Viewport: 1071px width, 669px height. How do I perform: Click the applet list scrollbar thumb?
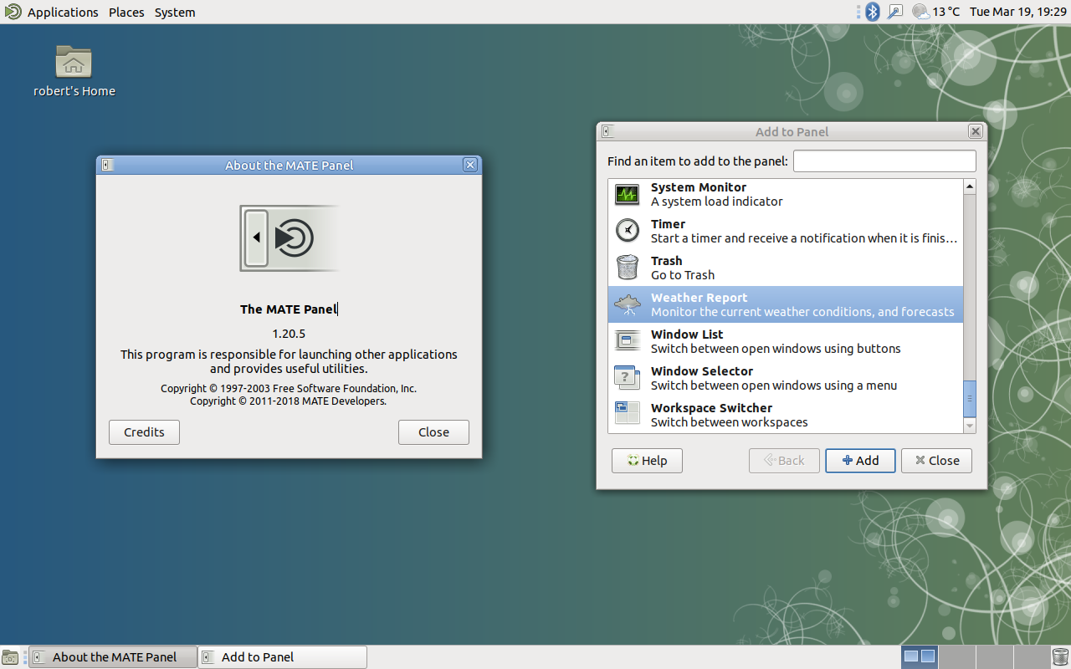(970, 399)
